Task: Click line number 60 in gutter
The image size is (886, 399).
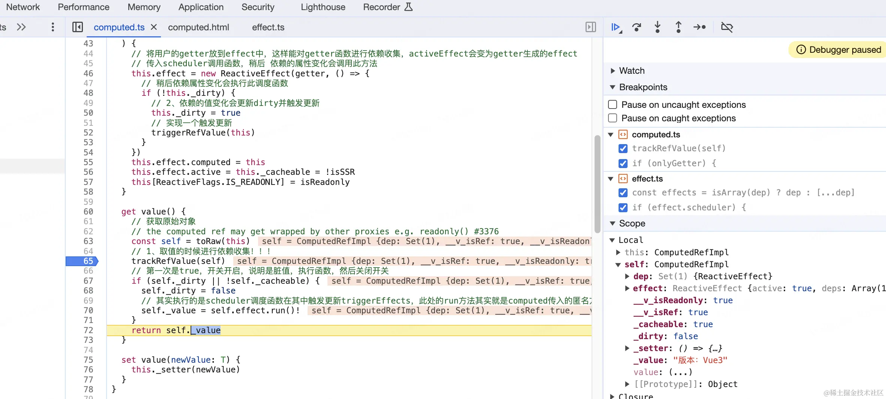Action: click(88, 211)
